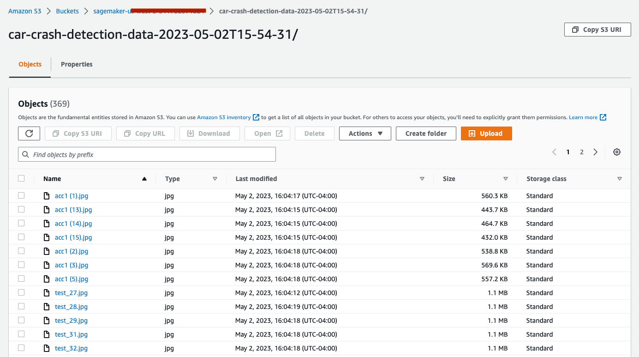Sort by the Size column arrow
The width and height of the screenshot is (639, 357).
[x=506, y=179]
